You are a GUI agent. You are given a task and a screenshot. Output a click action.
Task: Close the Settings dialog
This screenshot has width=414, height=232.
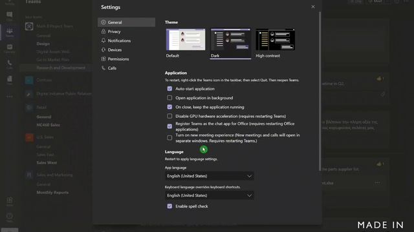click(x=313, y=7)
